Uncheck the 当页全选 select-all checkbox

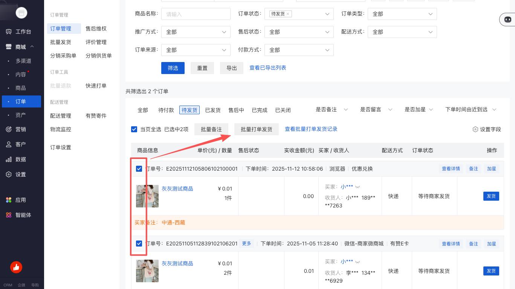point(134,129)
